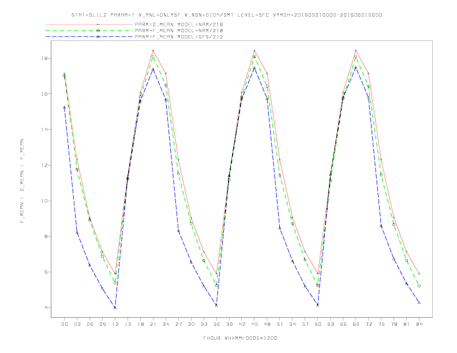Image resolution: width=457 pixels, height=353 pixels.
Task: Click x-axis tick label 24
Action: click(166, 324)
